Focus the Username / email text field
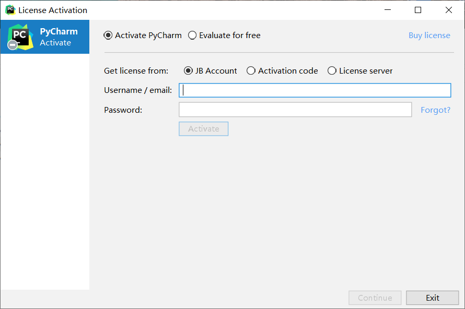This screenshot has width=465, height=309. (315, 90)
